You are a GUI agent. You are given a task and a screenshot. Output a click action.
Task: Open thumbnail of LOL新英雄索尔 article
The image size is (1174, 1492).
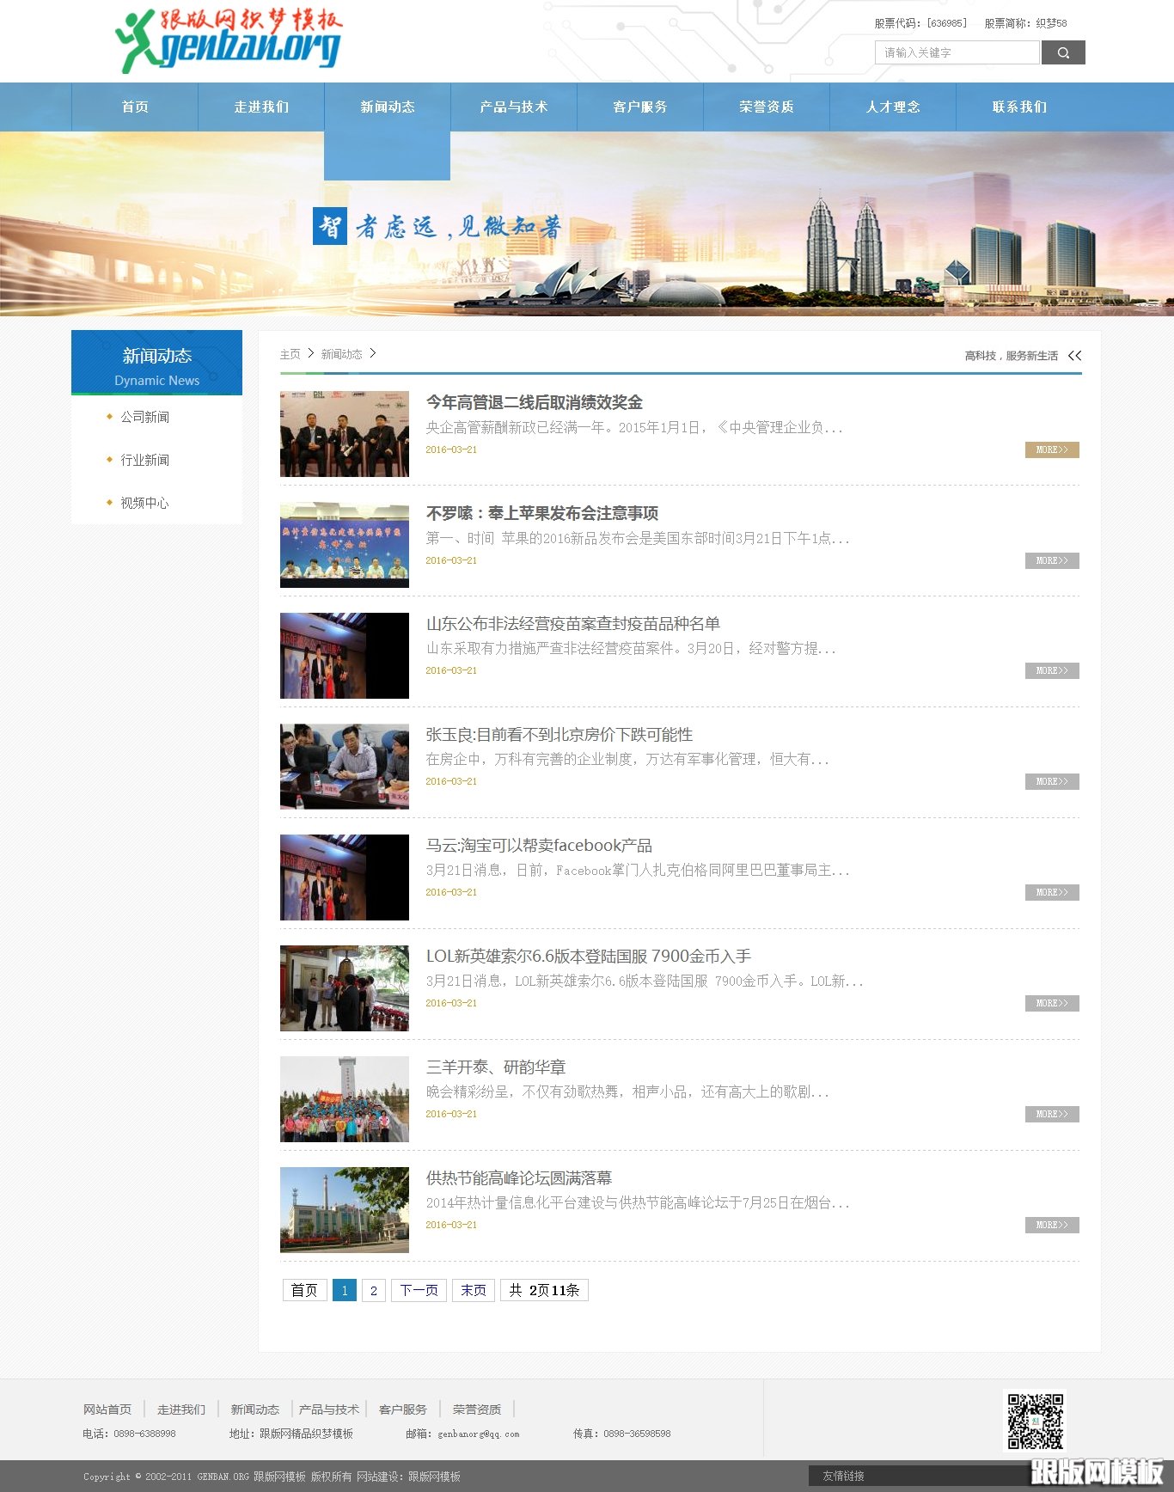coord(345,988)
